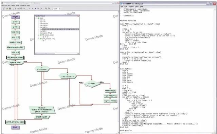Click the Zoom in magnifier icon
Image resolution: width=217 pixels, height=134 pixels.
[46, 8]
